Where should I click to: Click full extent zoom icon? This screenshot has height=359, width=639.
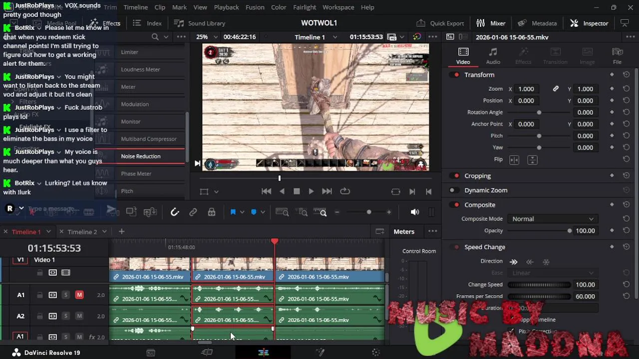(282, 212)
